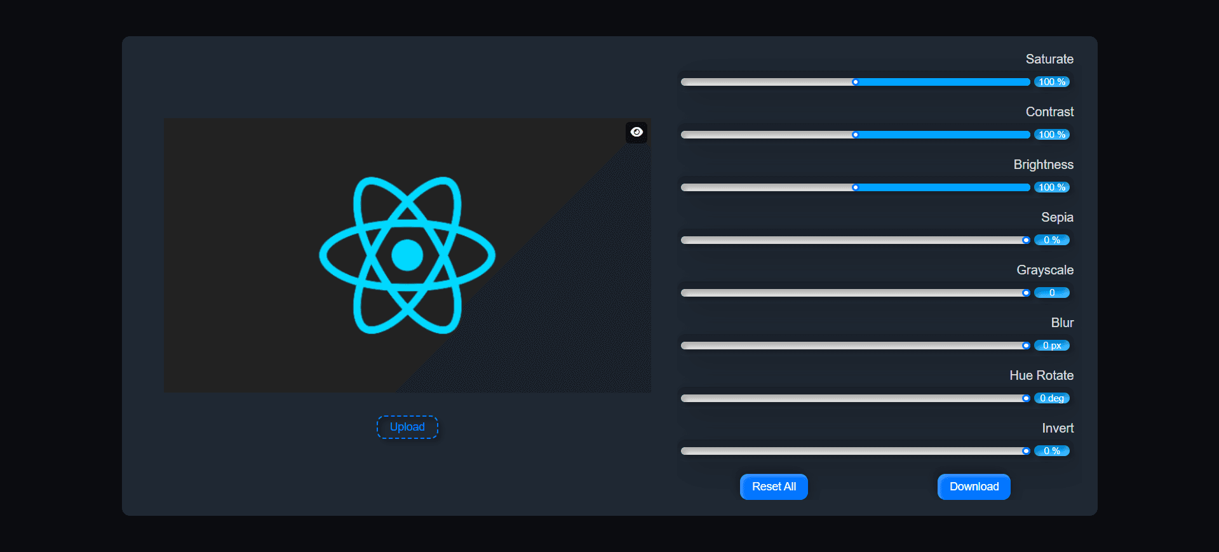Viewport: 1219px width, 552px height.
Task: Click the Saturate label
Action: (1049, 59)
